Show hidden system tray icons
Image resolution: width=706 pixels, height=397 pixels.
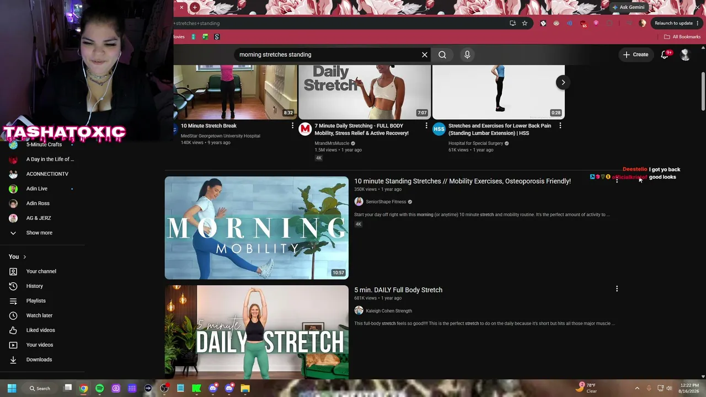pos(637,388)
